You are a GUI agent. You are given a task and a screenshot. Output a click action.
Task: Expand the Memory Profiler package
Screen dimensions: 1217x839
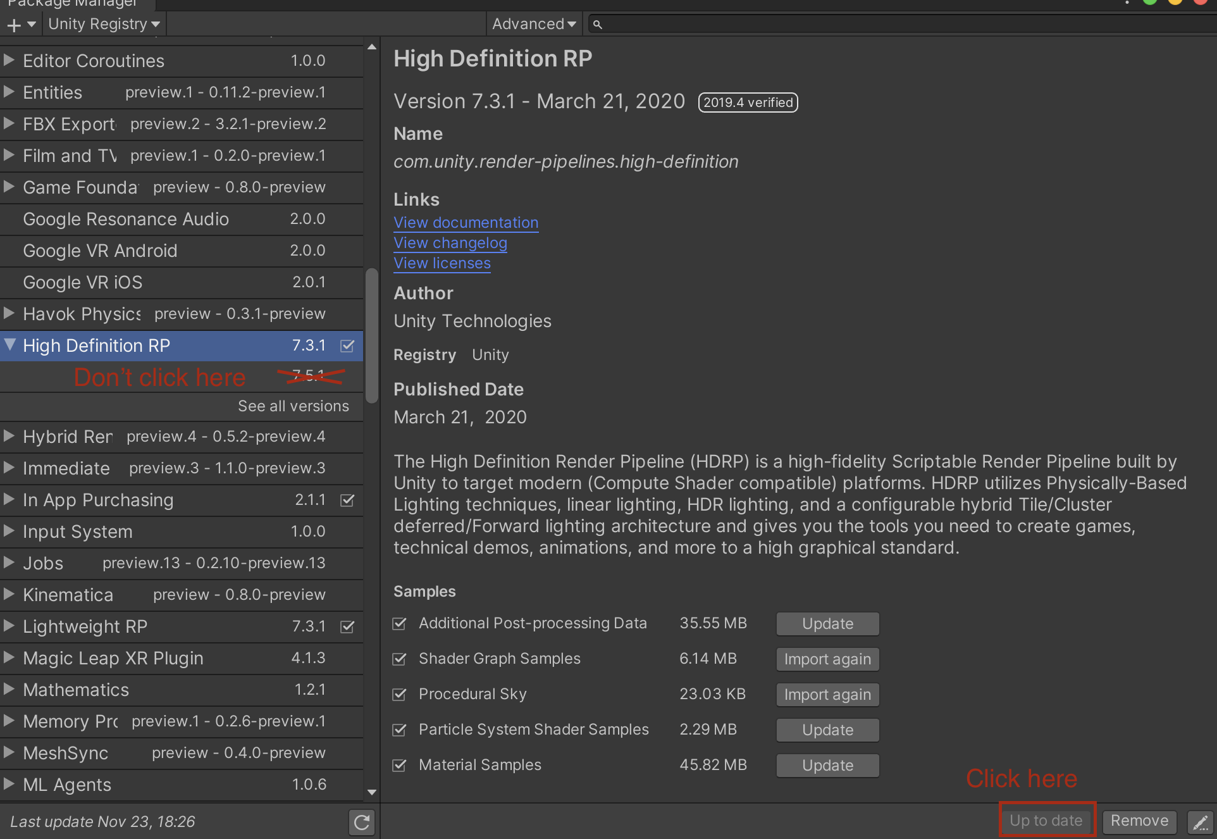[x=9, y=721]
